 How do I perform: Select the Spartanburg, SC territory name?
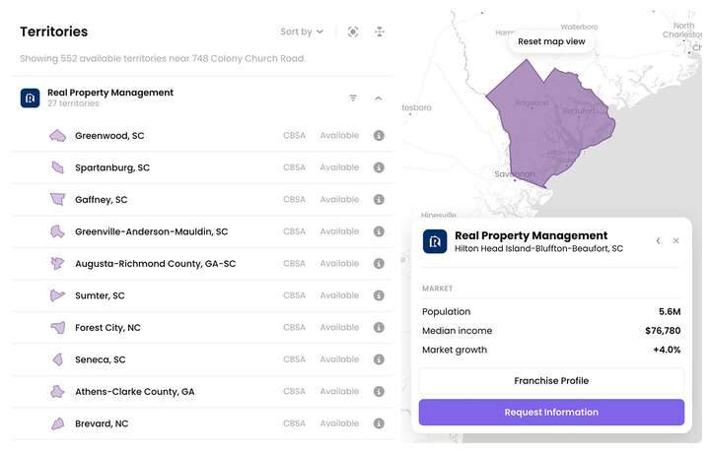coord(112,167)
